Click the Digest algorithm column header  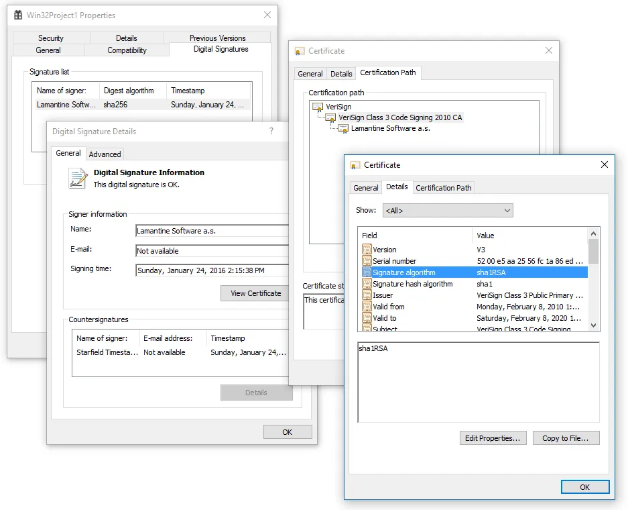(x=133, y=91)
